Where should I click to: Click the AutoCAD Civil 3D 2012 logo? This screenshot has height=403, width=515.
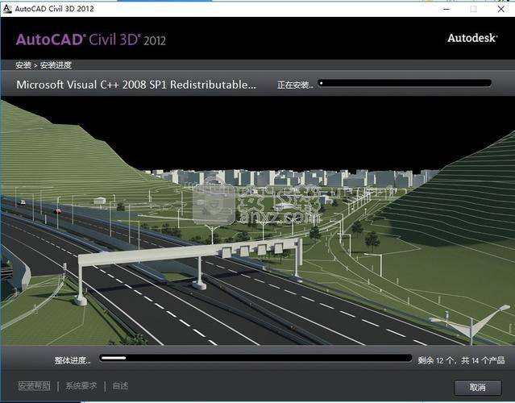coord(90,39)
